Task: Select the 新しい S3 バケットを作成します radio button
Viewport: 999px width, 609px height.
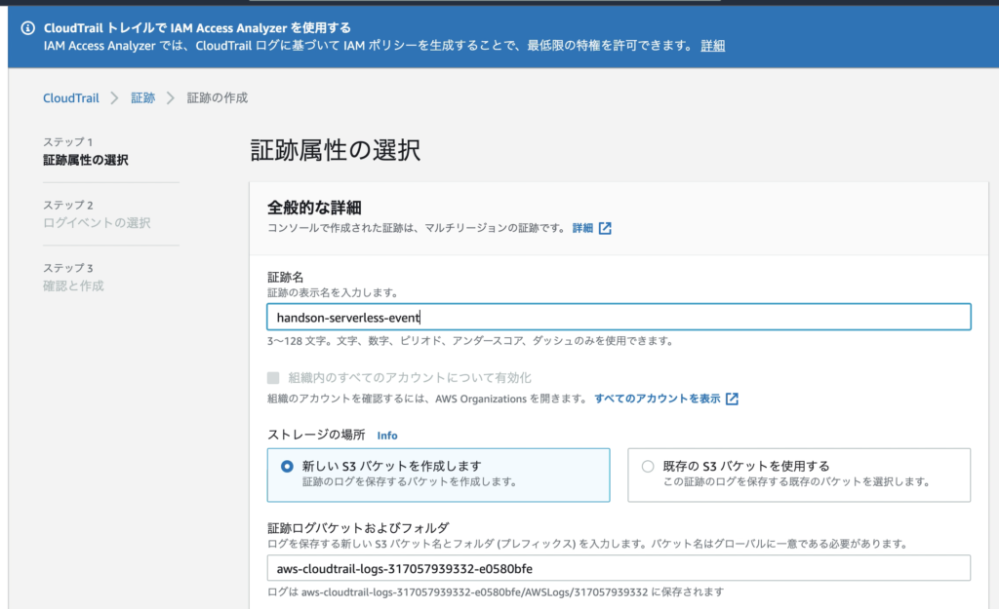Action: pos(287,467)
